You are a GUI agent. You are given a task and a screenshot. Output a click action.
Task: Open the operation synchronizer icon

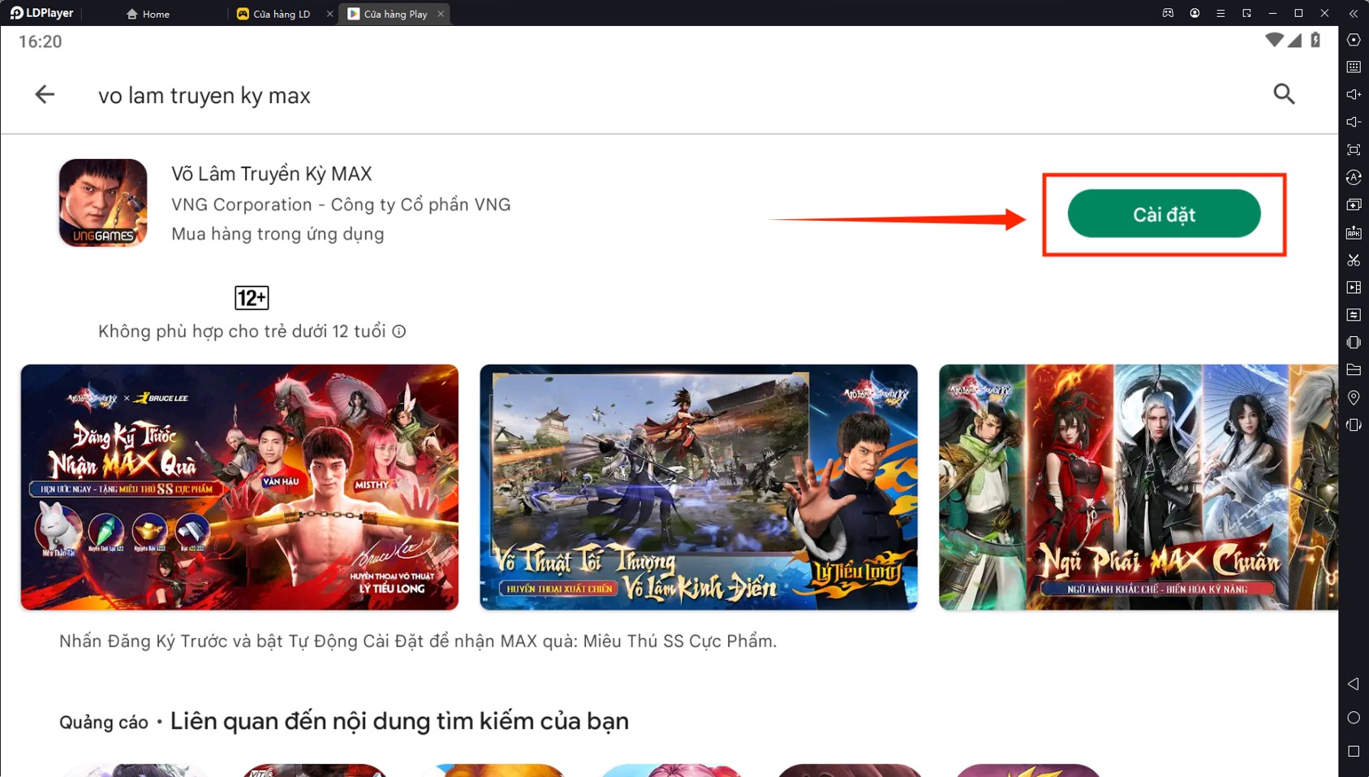[x=1354, y=178]
